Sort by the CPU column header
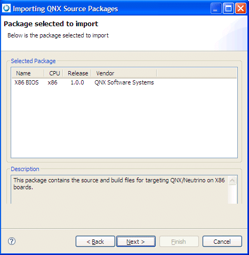 tap(53, 73)
